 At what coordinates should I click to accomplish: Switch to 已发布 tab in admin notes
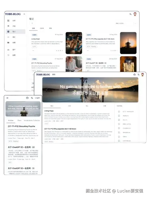[x=42, y=28]
